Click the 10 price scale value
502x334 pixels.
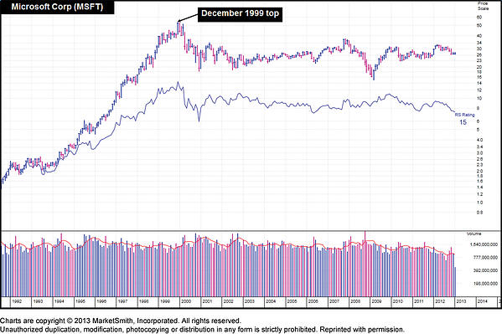pos(479,98)
